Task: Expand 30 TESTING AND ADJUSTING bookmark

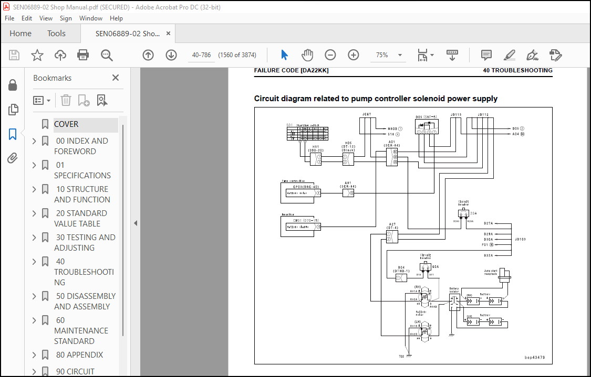Action: pyautogui.click(x=34, y=238)
